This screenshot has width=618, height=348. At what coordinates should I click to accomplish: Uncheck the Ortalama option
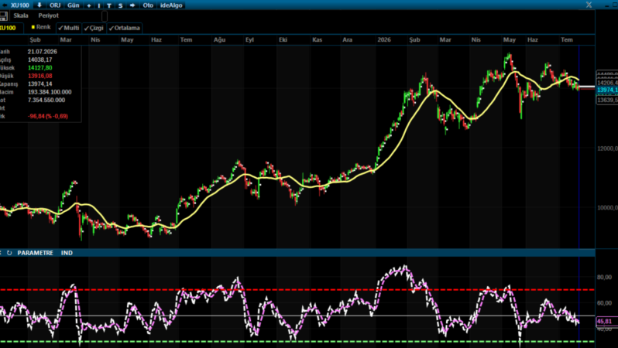click(124, 28)
